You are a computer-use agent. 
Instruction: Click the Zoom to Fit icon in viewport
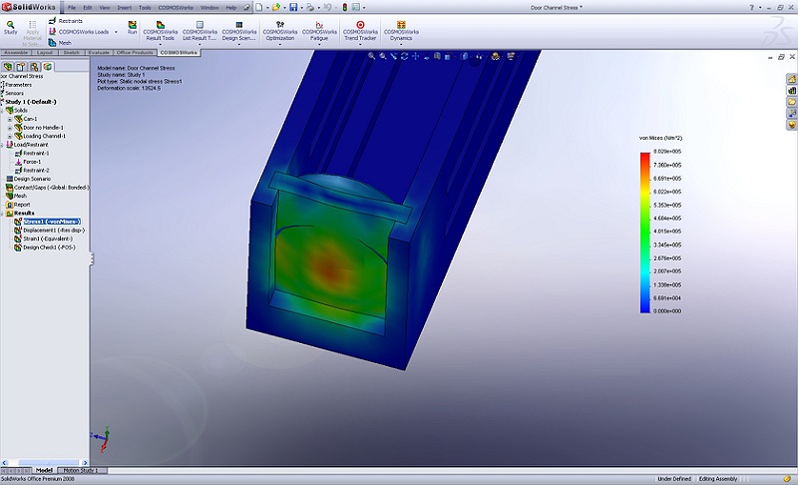pos(370,56)
